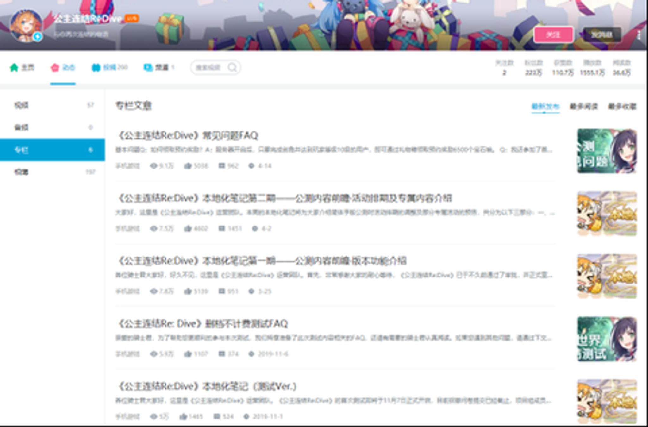
Task: Open the 主页 home tab
Action: point(22,67)
